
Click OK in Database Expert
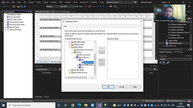click(x=108, y=87)
